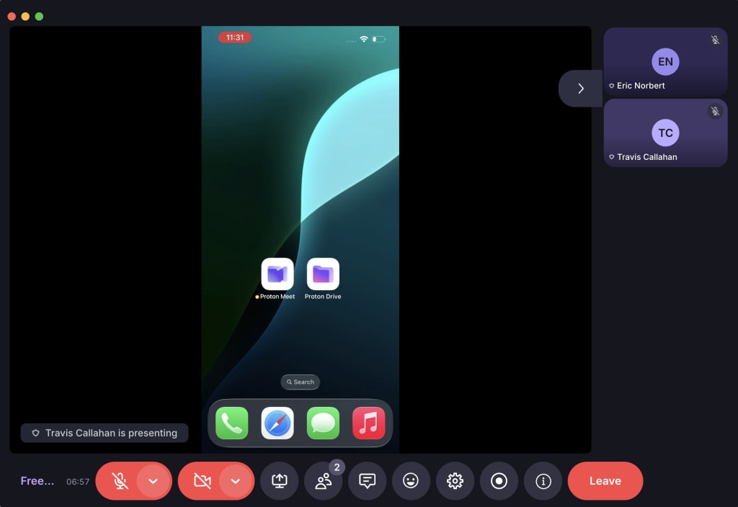
Task: Expand the camera device dropdown
Action: coord(234,480)
